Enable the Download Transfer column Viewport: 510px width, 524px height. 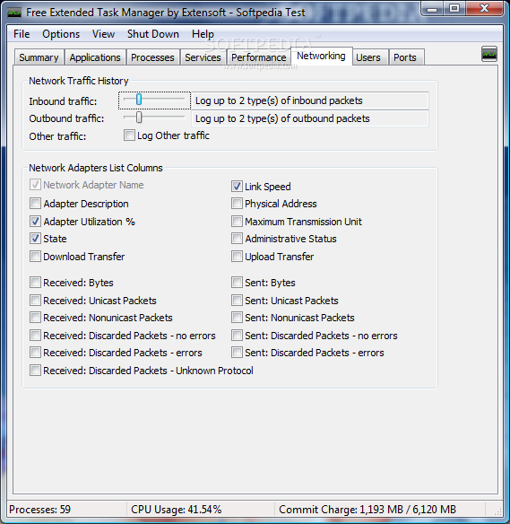[x=35, y=257]
